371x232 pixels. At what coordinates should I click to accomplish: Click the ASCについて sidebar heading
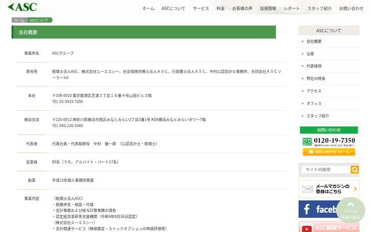329,31
